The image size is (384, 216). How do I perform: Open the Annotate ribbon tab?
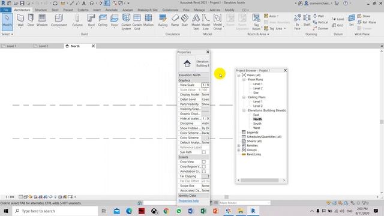[112, 10]
